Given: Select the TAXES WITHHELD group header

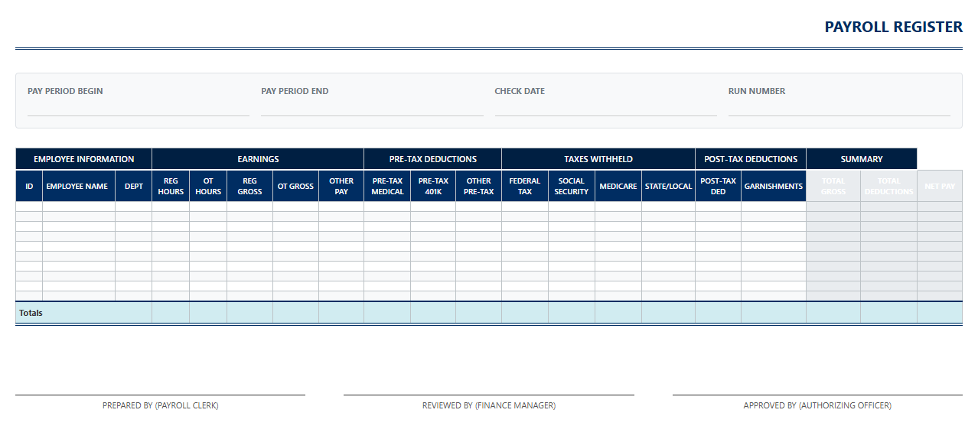Looking at the screenshot, I should [x=598, y=159].
